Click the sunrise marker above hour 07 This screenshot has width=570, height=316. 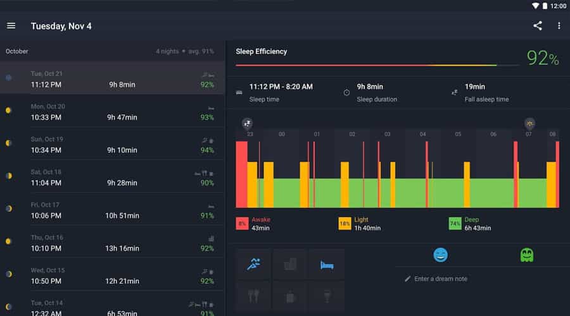(x=529, y=123)
